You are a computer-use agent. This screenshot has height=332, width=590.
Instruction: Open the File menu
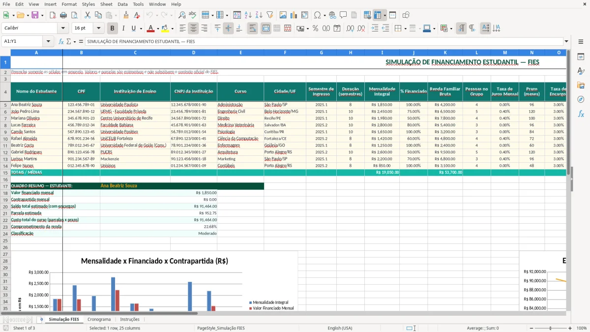point(6,4)
